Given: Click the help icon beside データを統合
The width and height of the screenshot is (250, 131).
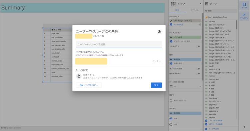Looking at the screenshot, I should tap(200, 25).
